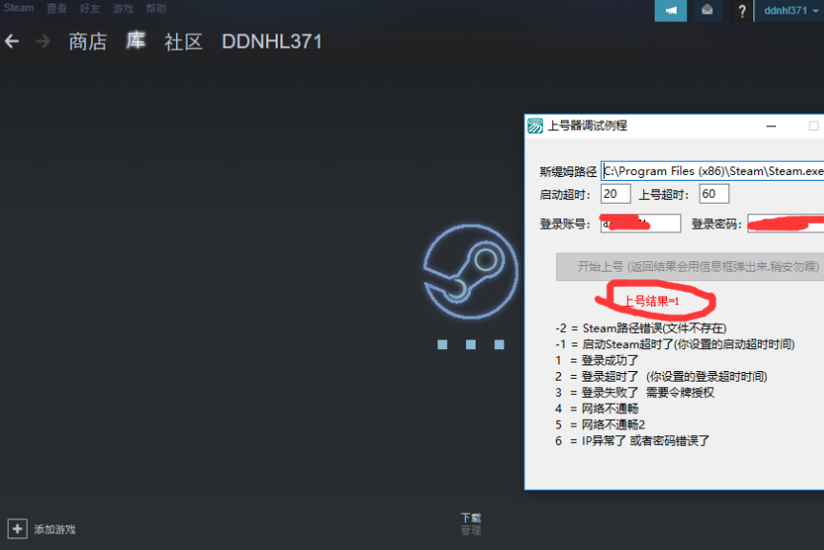The image size is (824, 550).
Task: Open the 游戏 menu
Action: 122,9
